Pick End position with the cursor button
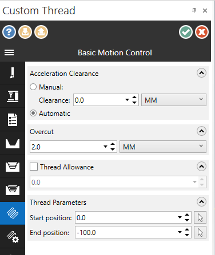The image size is (215, 255). 200,232
